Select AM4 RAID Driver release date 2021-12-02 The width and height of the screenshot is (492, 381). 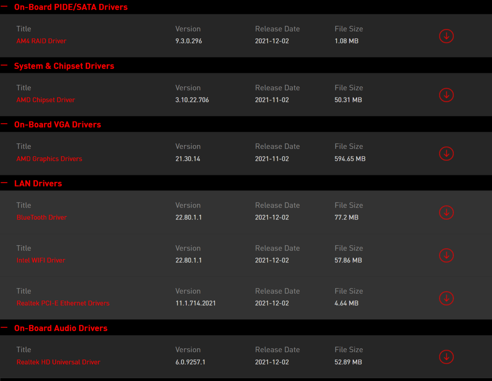tap(272, 41)
